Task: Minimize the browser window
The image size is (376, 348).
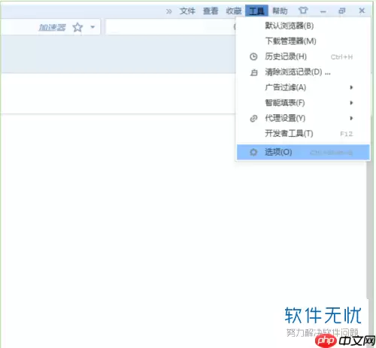Action: (323, 11)
